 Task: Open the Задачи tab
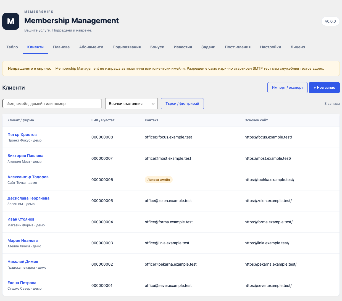208,47
